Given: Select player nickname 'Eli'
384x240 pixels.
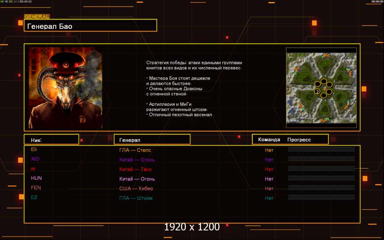Looking at the screenshot, I should point(34,149).
